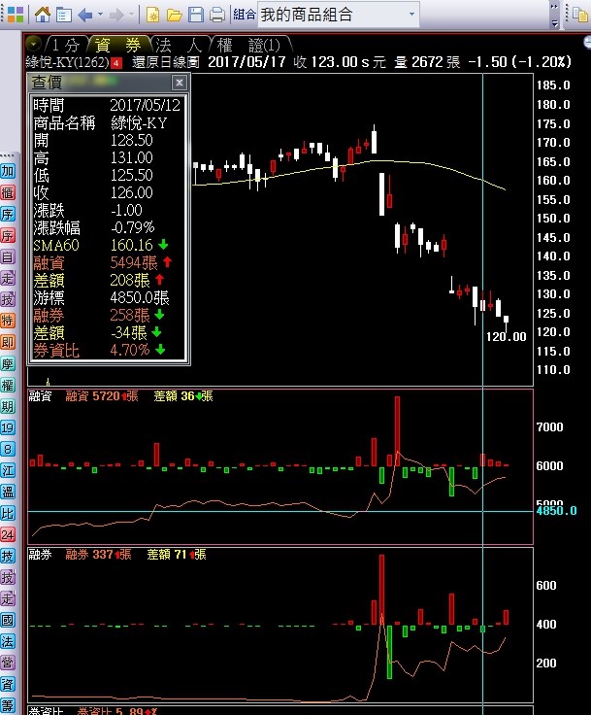Close the 查價 popup panel
This screenshot has height=715, width=591.
(180, 83)
